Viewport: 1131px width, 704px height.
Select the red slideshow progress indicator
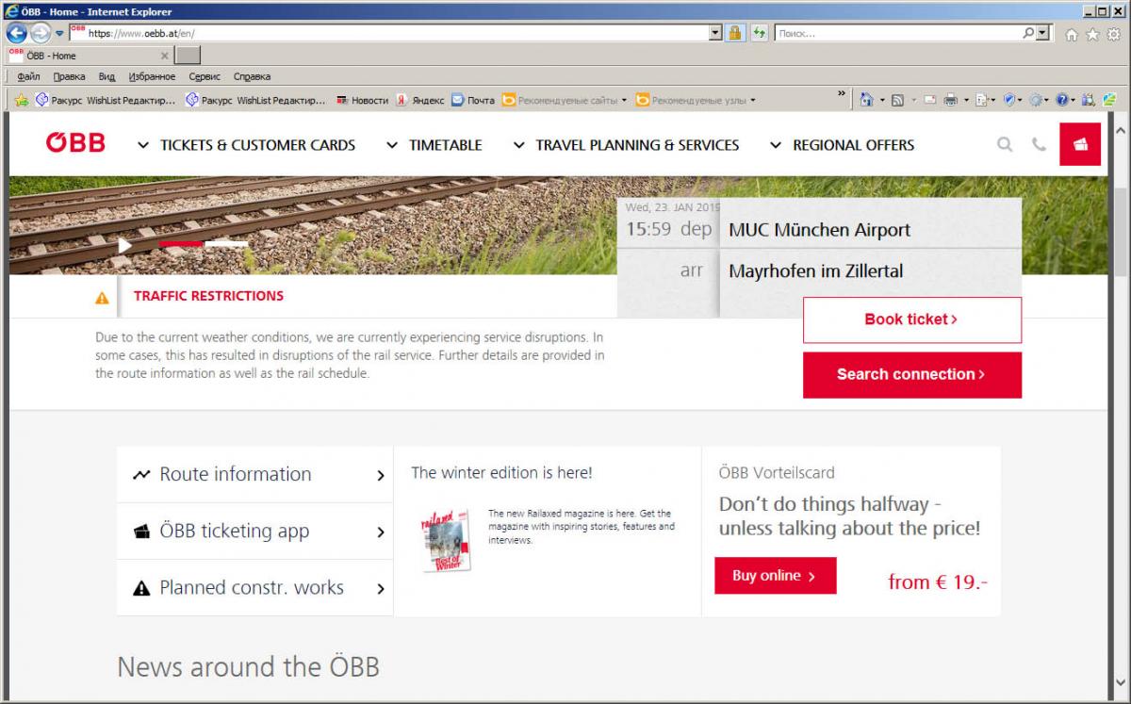click(x=181, y=243)
